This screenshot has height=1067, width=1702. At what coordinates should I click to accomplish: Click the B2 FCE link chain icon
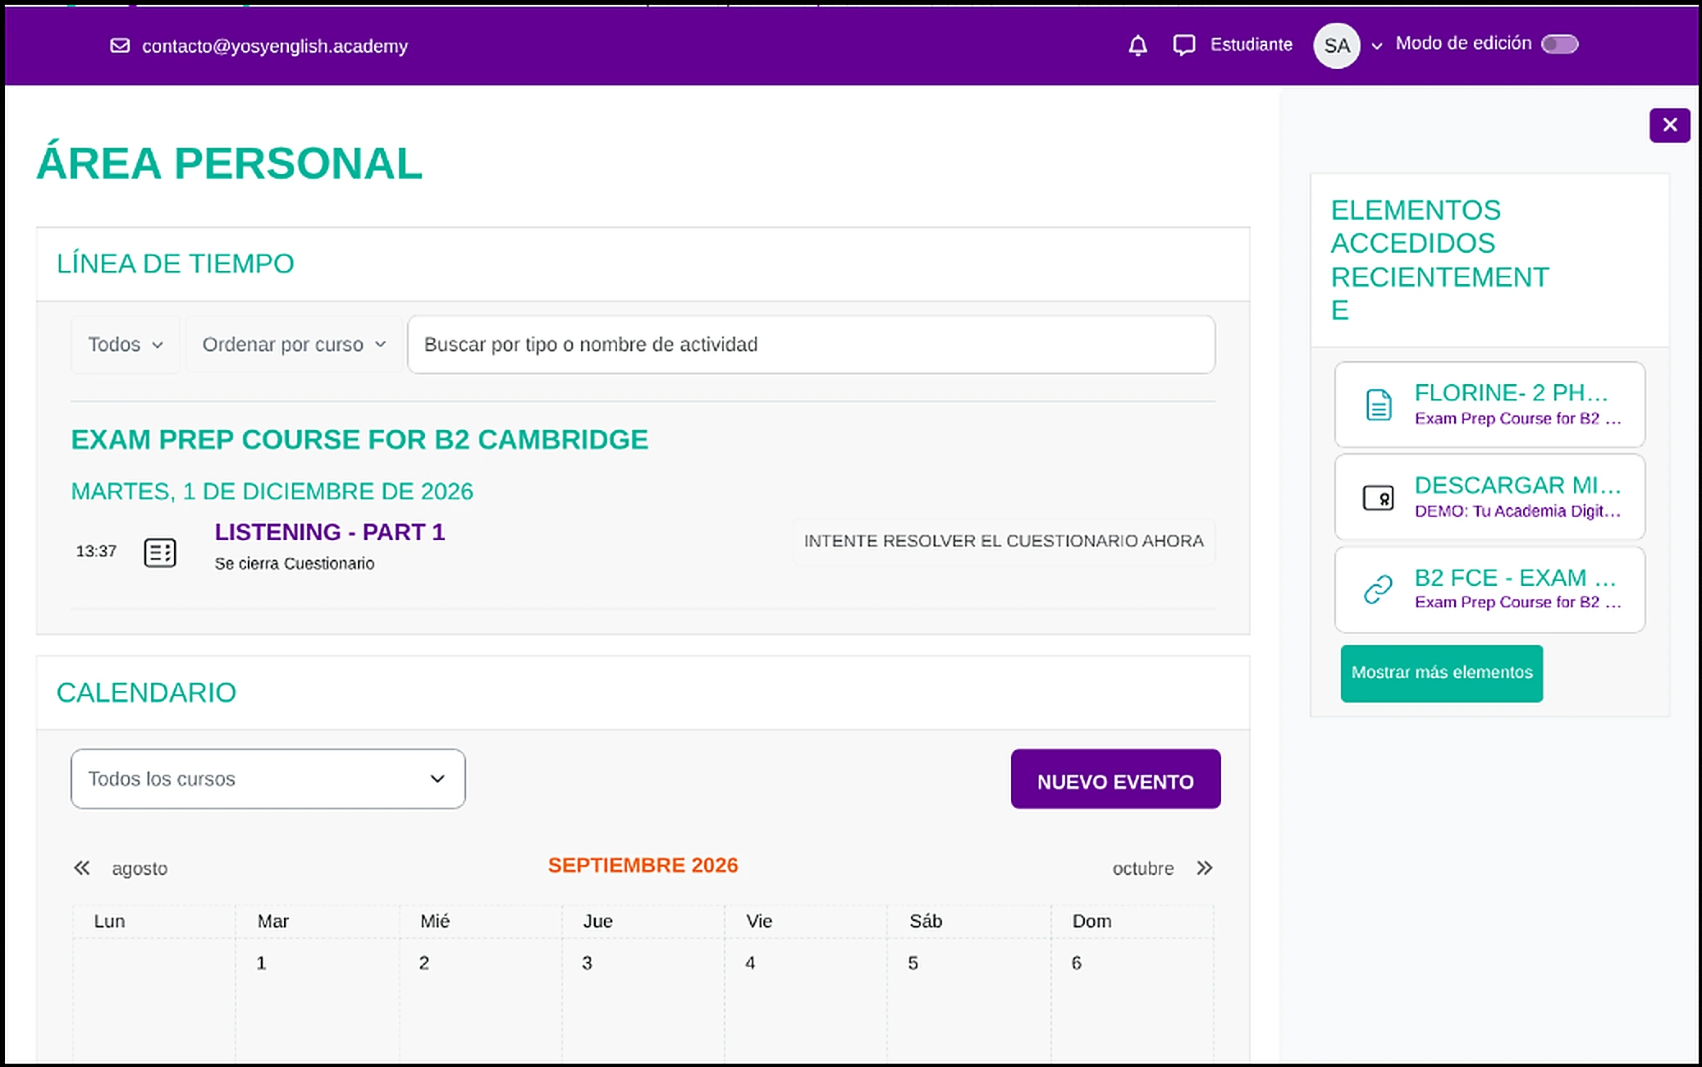click(1379, 589)
